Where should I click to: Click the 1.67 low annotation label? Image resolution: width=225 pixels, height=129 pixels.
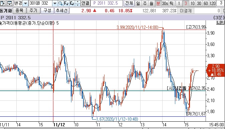pos(117,119)
